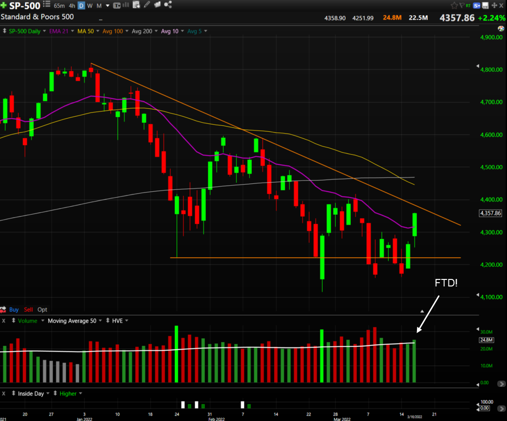Click the 22.5M average volume value
Viewport: 507px width, 421px height.
[418, 18]
